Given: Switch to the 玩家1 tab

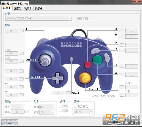Looking at the screenshot, I should pyautogui.click(x=7, y=8).
